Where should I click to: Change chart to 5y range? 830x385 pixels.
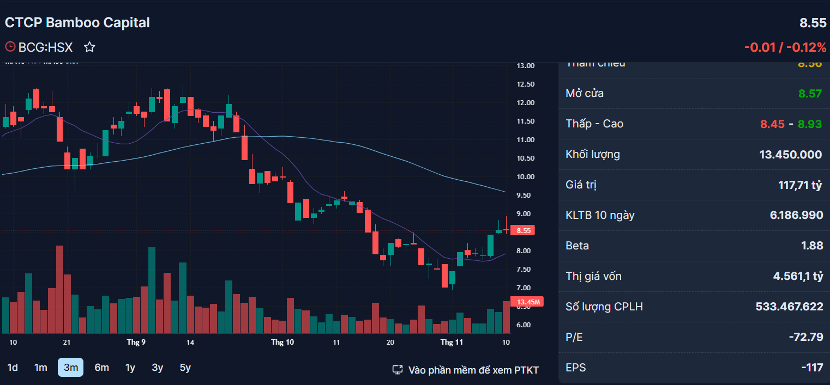[185, 368]
